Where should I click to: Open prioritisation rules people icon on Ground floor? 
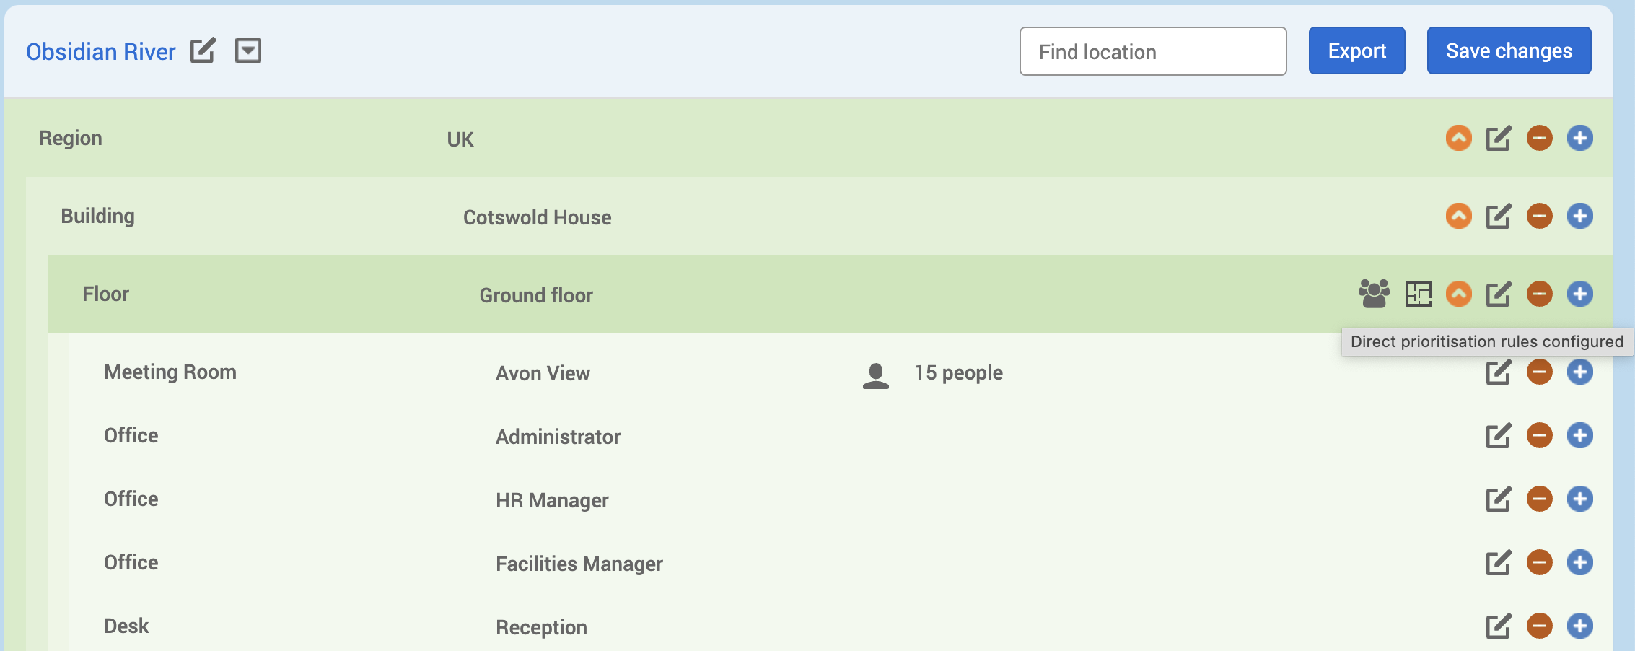[x=1374, y=294]
